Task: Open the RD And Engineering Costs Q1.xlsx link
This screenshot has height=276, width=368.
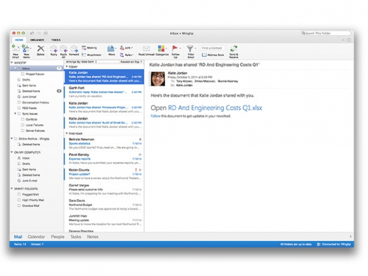Action: click(x=214, y=108)
